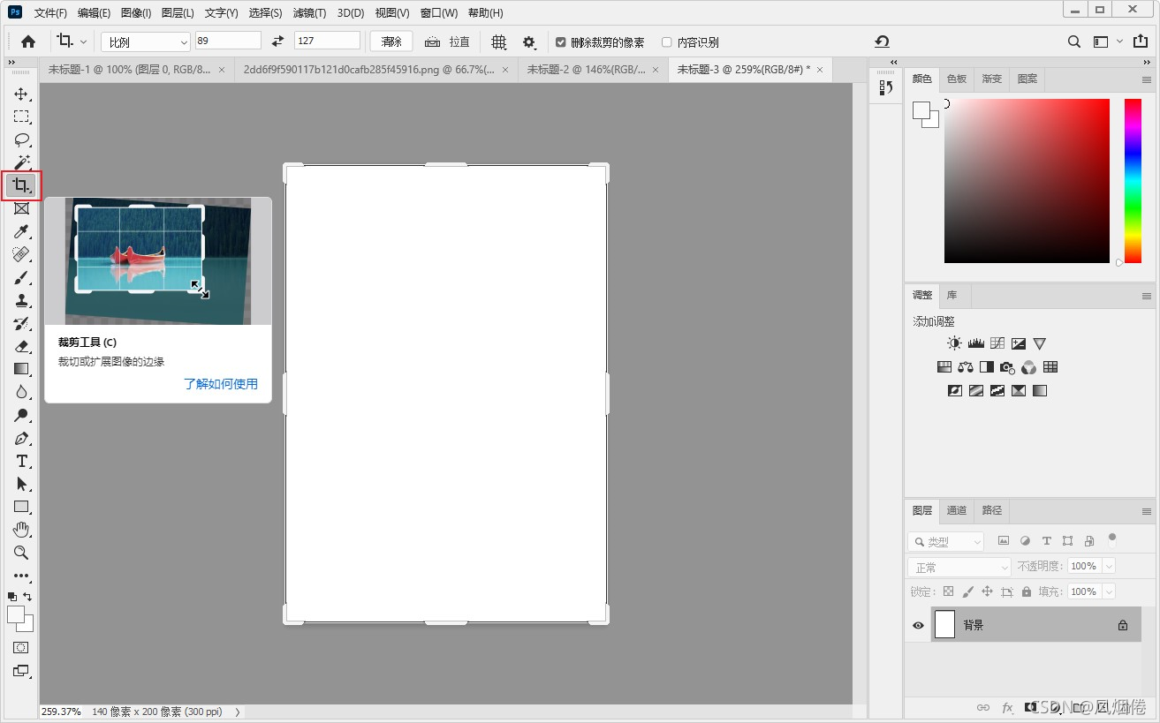
Task: Switch to 通道 channels tab
Action: pyautogui.click(x=957, y=510)
